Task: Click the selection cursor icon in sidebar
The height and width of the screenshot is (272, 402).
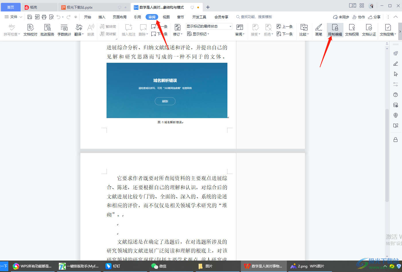Action: [396, 74]
